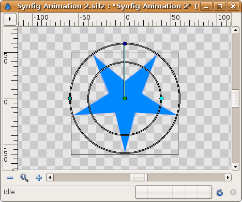Click the window title bar text
This screenshot has width=242, height=202.
tap(108, 6)
